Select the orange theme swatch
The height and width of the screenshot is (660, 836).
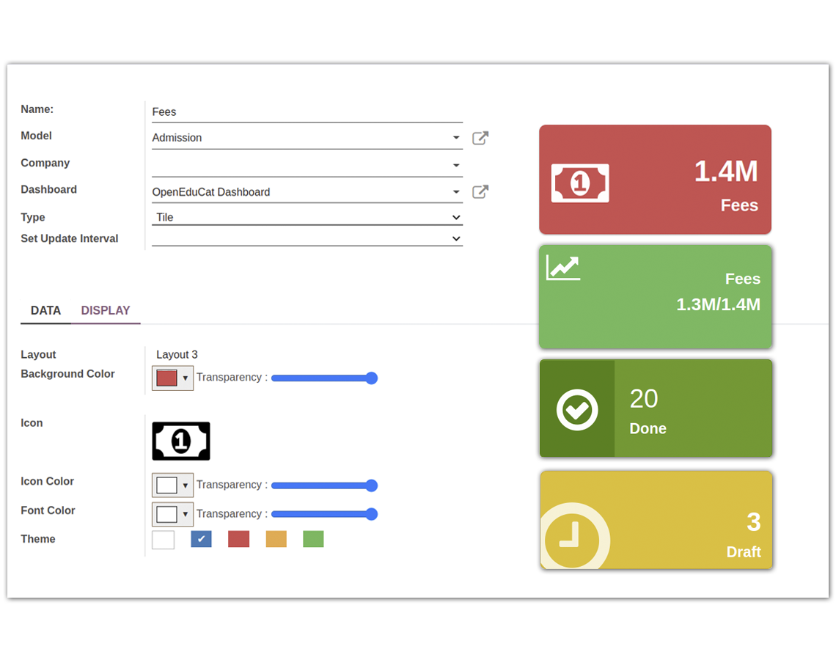[x=276, y=538]
